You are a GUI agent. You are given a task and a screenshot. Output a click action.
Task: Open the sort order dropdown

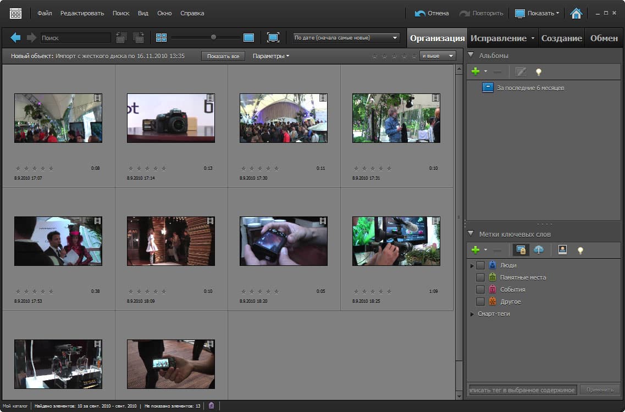point(346,38)
